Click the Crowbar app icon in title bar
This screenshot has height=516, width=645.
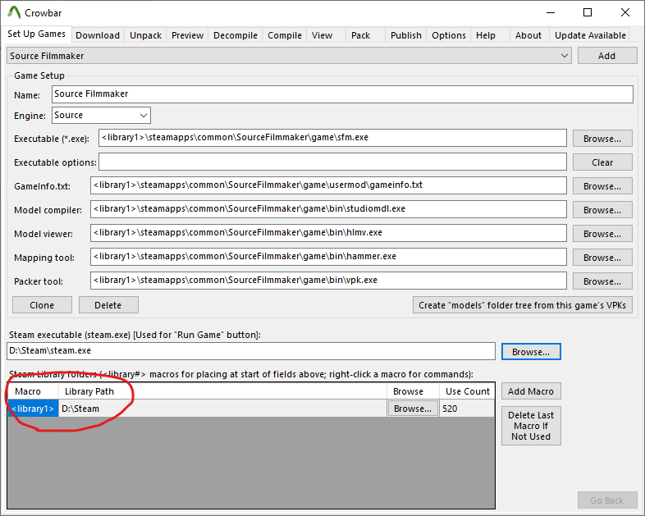tap(14, 13)
